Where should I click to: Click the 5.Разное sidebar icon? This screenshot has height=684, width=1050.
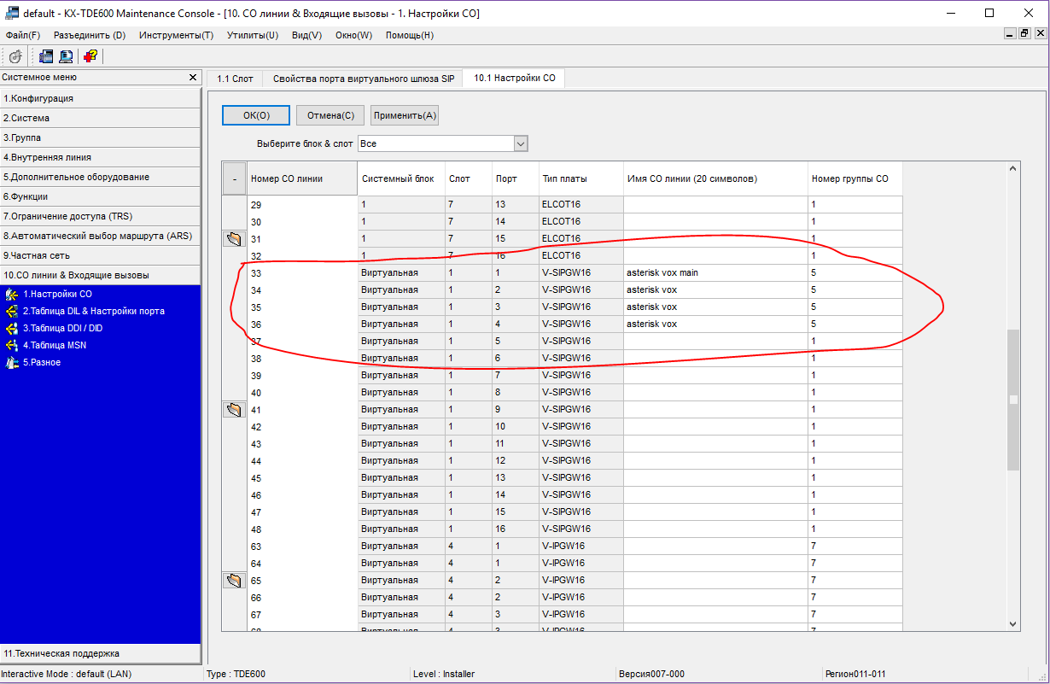pyautogui.click(x=12, y=362)
